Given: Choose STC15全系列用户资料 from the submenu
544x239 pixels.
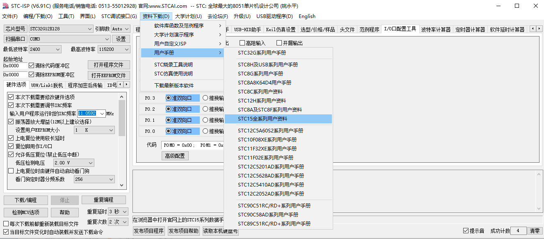Looking at the screenshot, I should click(x=279, y=119).
